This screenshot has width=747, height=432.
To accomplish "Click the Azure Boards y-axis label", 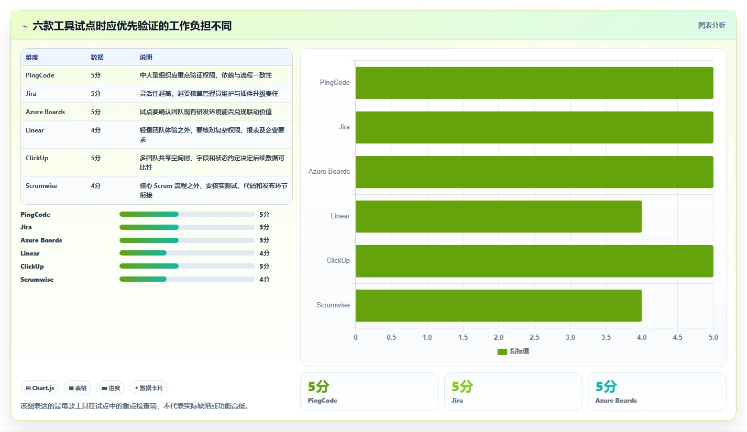I will 329,172.
